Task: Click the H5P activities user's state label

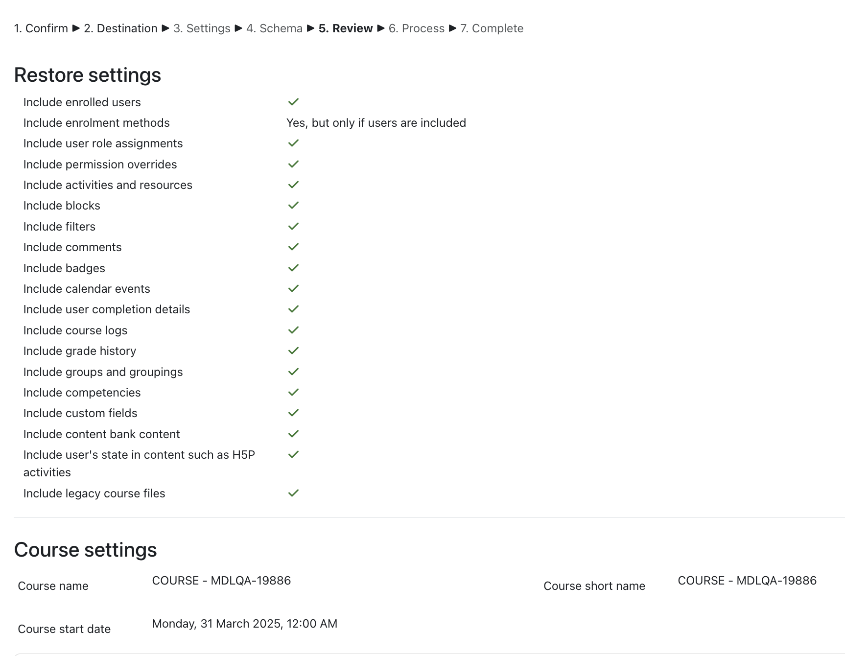Action: coord(139,464)
